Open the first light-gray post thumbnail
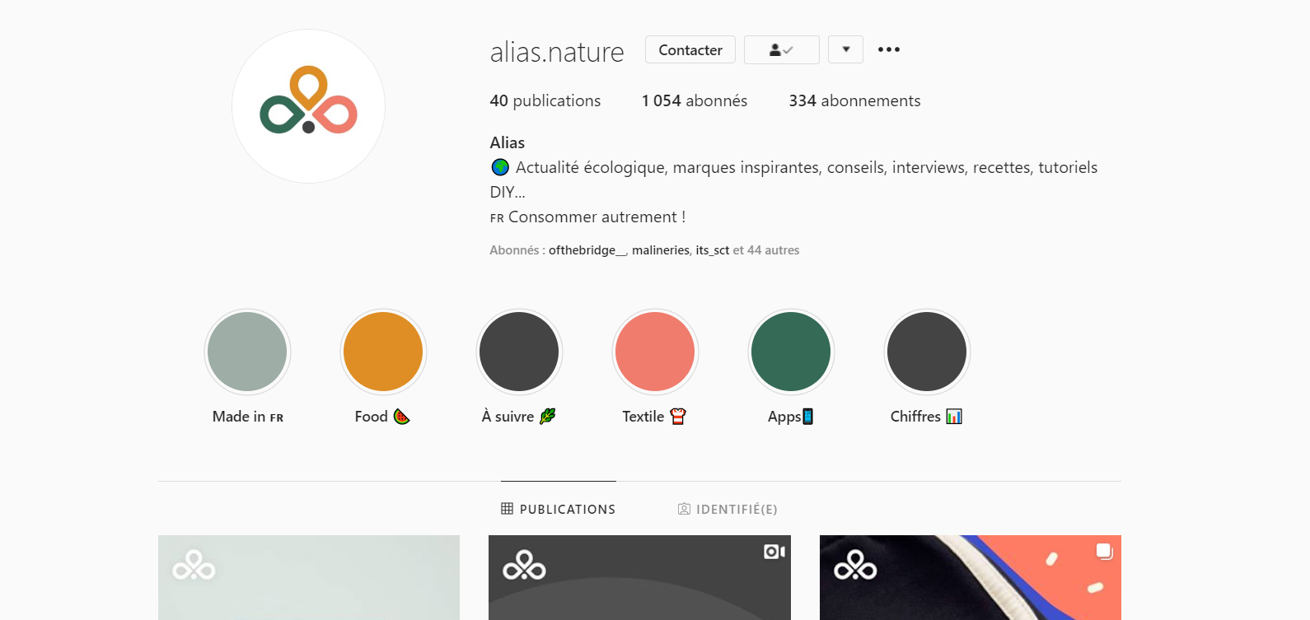 [x=309, y=577]
